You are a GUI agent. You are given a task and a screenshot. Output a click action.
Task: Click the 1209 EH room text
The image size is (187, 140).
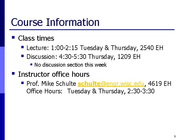(129, 57)
